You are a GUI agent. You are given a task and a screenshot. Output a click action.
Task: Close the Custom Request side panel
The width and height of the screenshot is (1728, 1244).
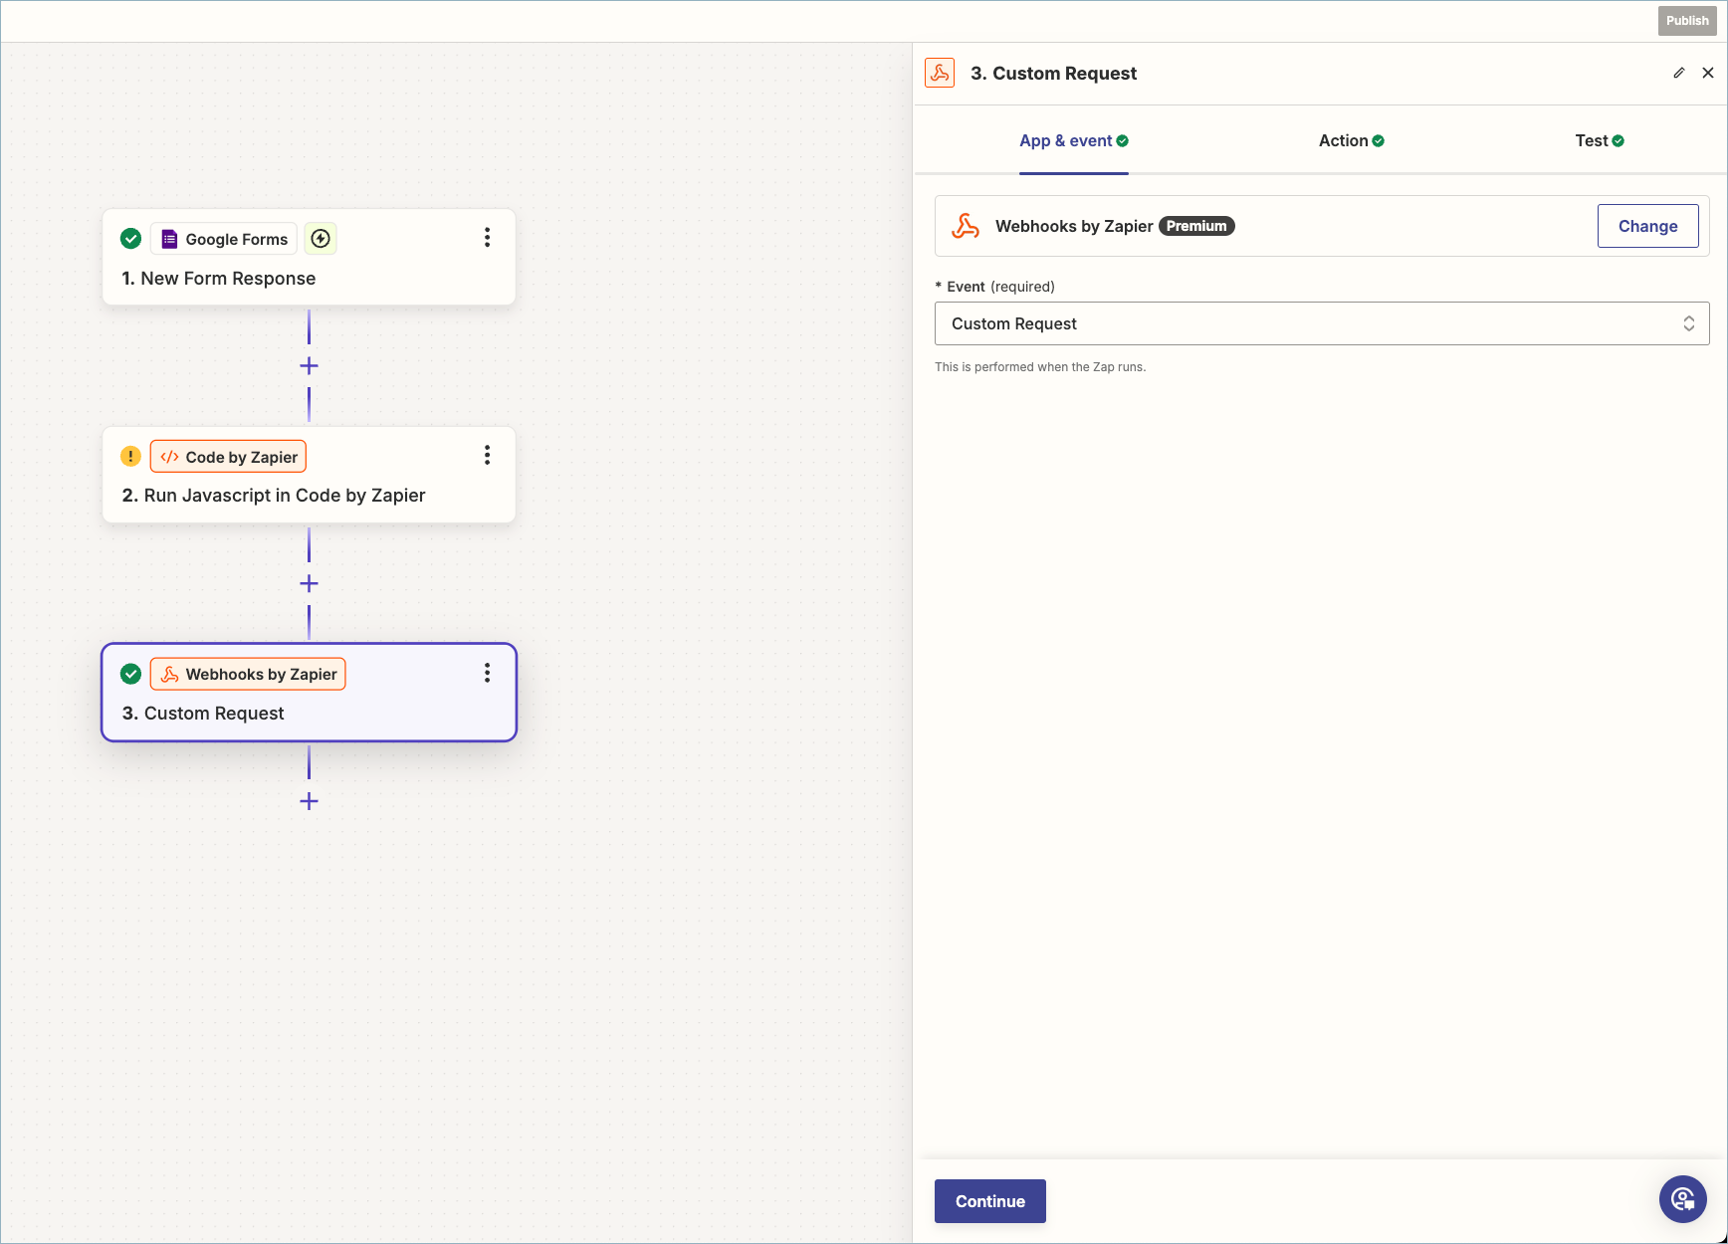pos(1708,73)
